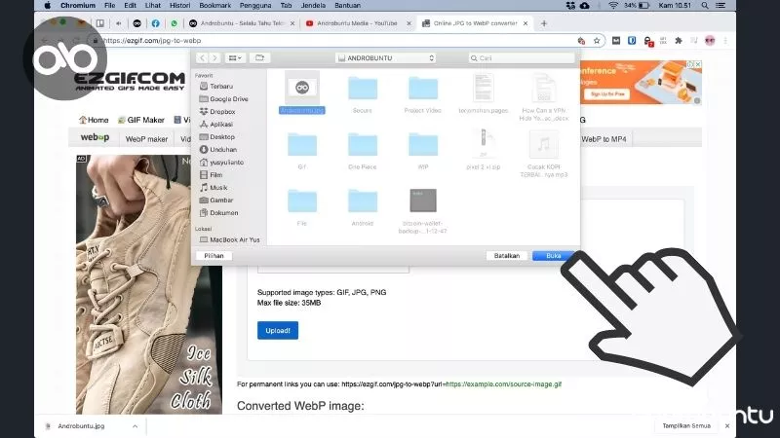Select the Cocok KOPI TERBAI mp3 file
The height and width of the screenshot is (438, 780).
point(544,144)
